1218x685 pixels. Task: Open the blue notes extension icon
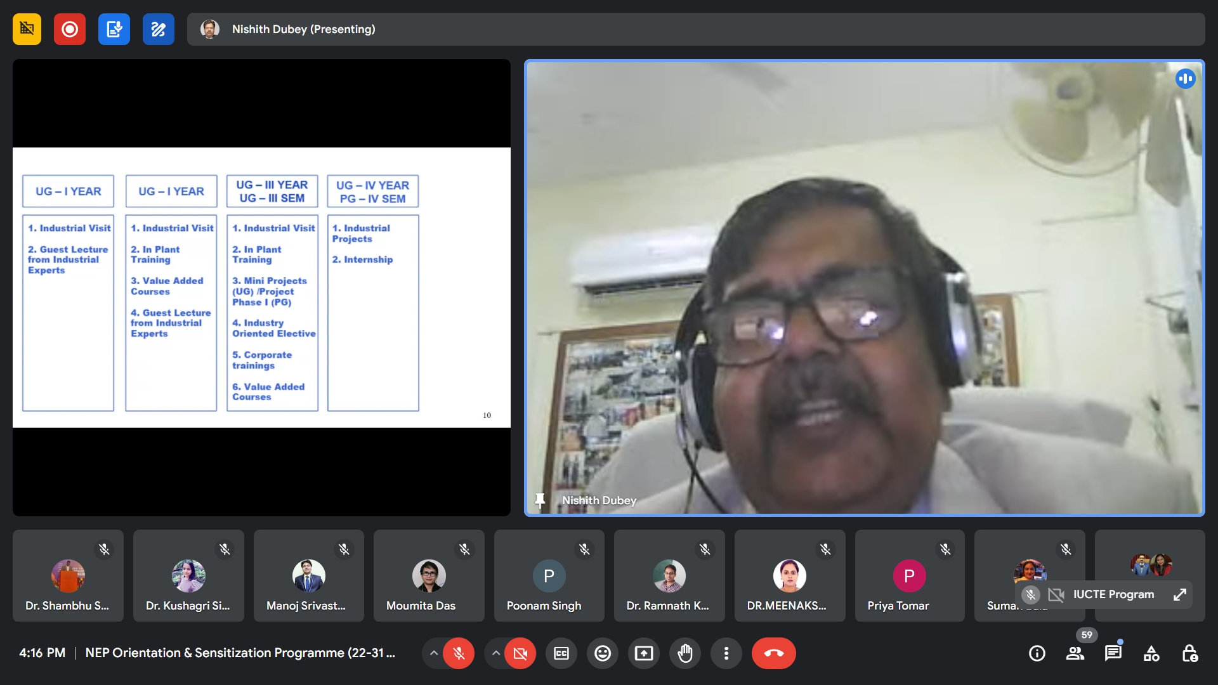click(x=114, y=29)
